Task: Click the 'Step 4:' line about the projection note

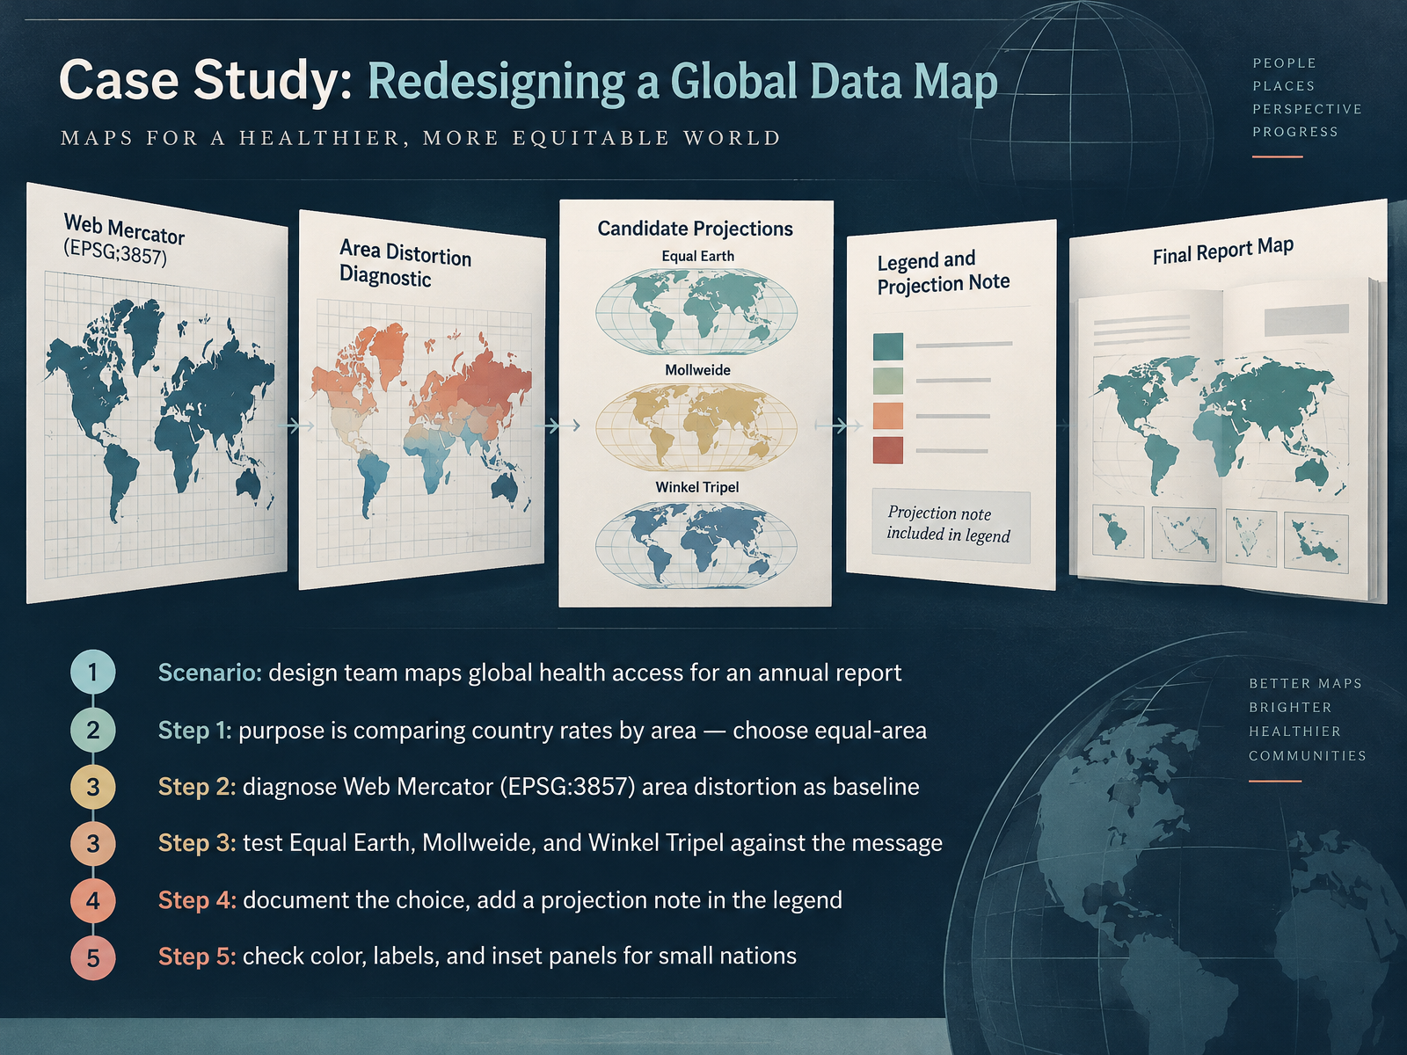Action: pos(500,900)
